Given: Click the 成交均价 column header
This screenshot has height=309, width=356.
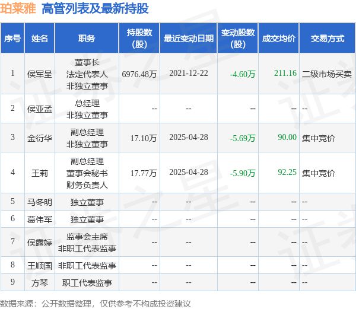Looking at the screenshot, I should click(x=279, y=39).
